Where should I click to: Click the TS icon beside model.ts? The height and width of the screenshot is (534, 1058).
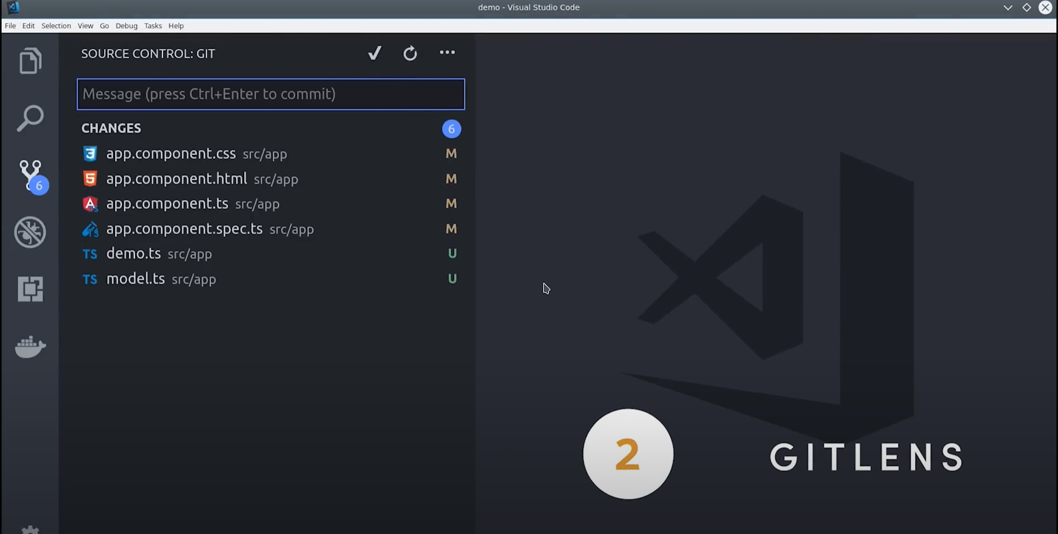(90, 279)
